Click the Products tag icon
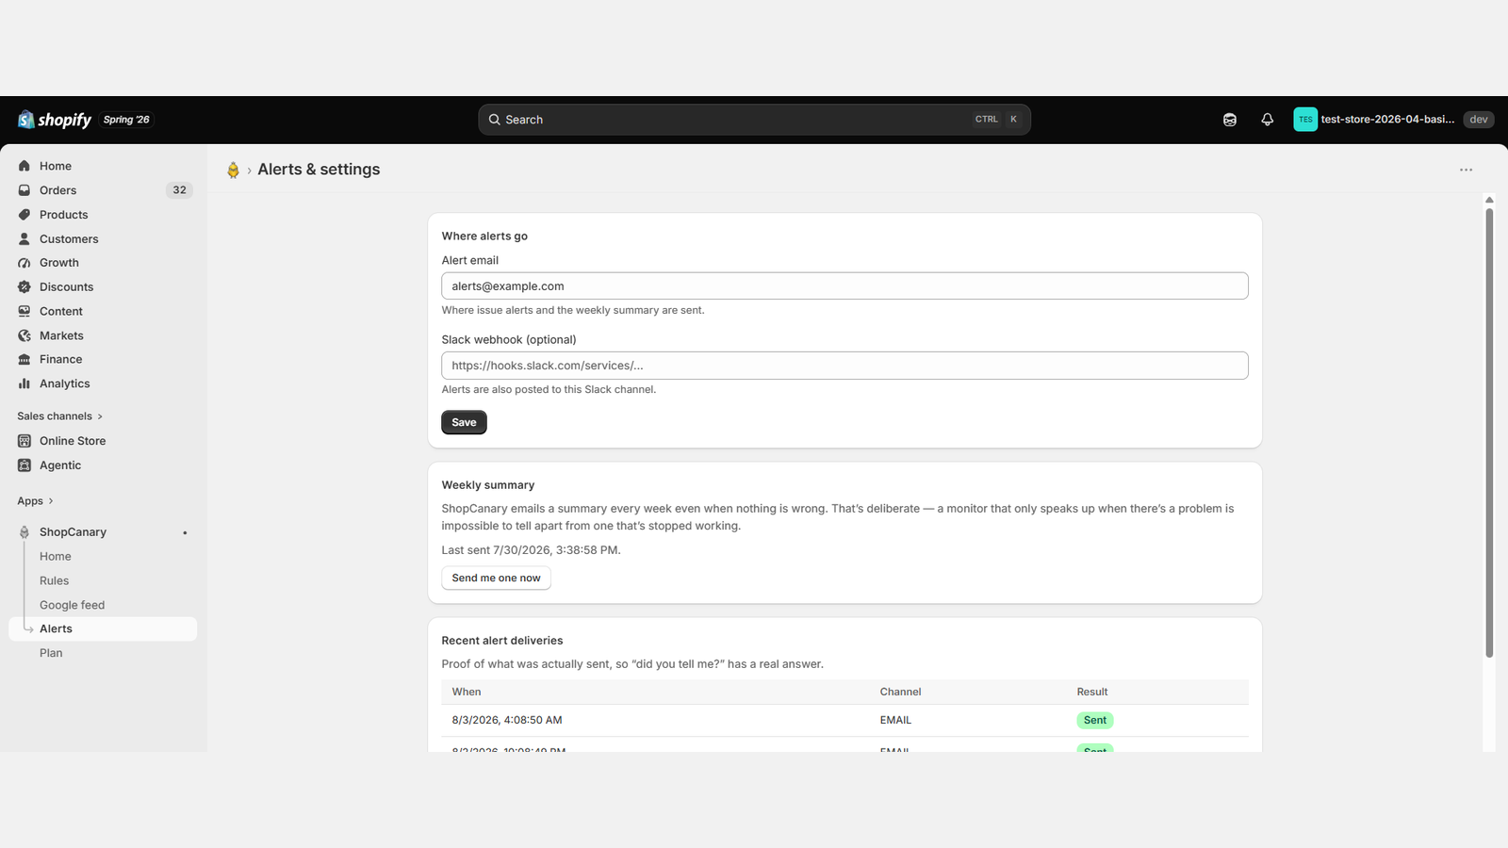This screenshot has height=848, width=1508. (x=25, y=215)
